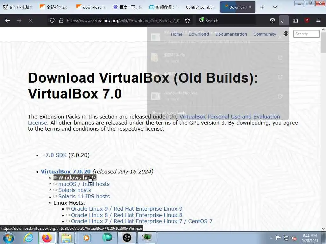Viewport: 326px width, 244px height.
Task: Open the Save to Pocket icon
Action: (x=273, y=20)
